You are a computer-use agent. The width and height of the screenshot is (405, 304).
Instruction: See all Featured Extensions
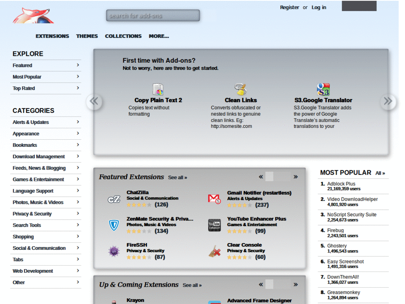pos(178,178)
